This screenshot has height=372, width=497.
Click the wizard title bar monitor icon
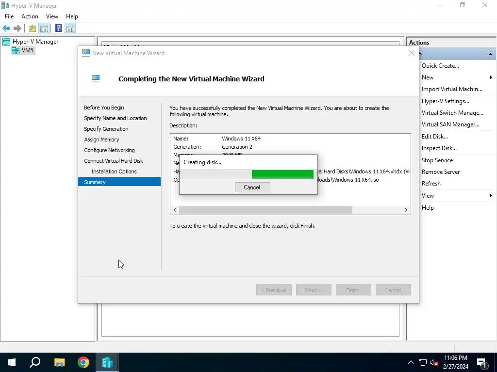click(x=85, y=53)
